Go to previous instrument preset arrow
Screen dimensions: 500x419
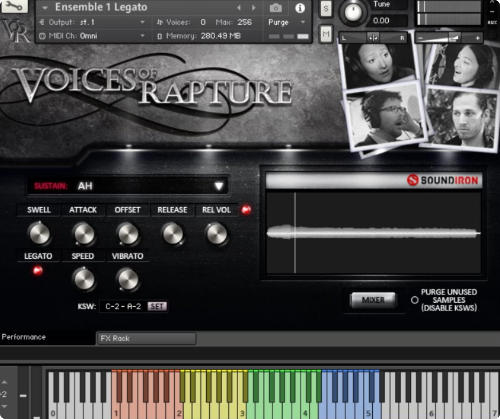click(239, 8)
